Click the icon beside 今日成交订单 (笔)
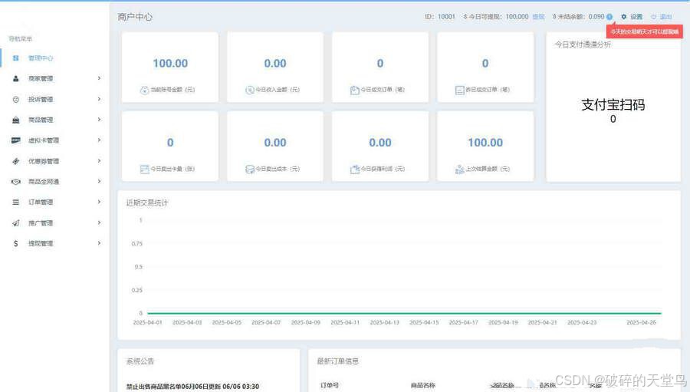The width and height of the screenshot is (690, 392). click(x=355, y=91)
